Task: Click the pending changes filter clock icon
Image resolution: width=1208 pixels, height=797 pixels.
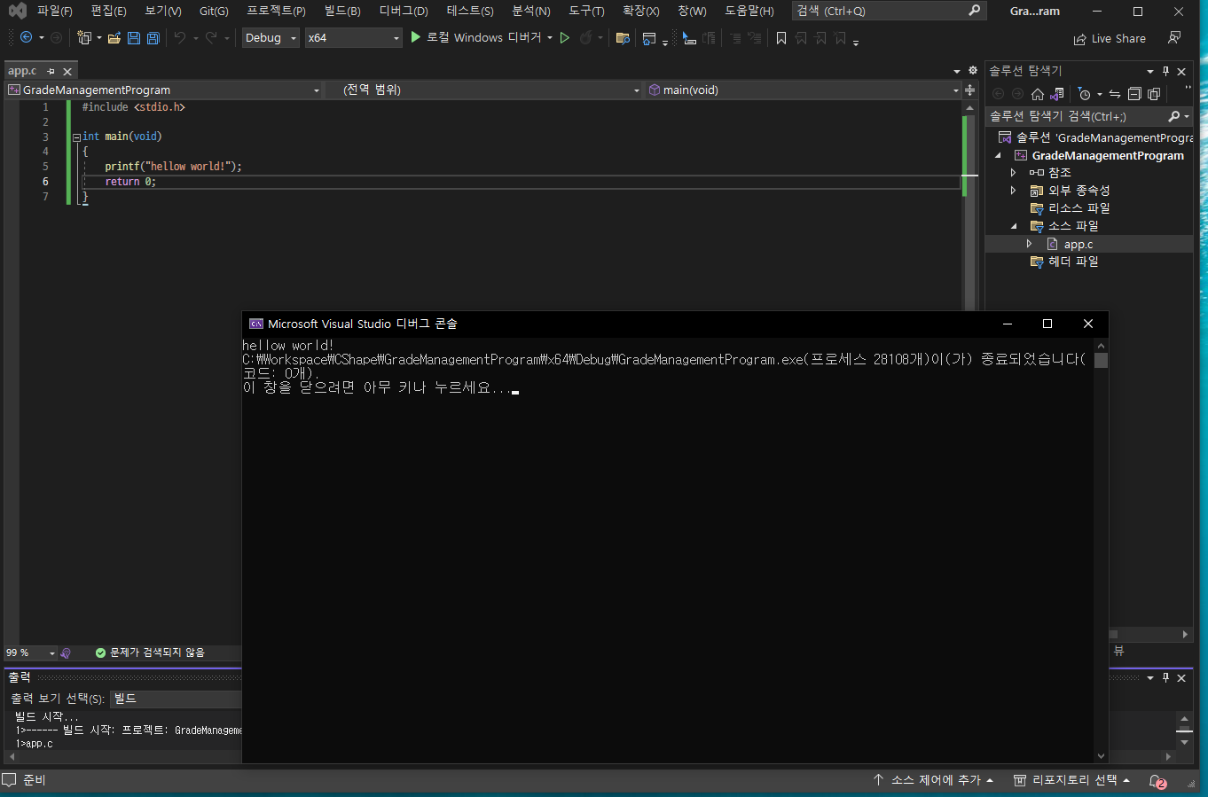Action: (x=1084, y=94)
